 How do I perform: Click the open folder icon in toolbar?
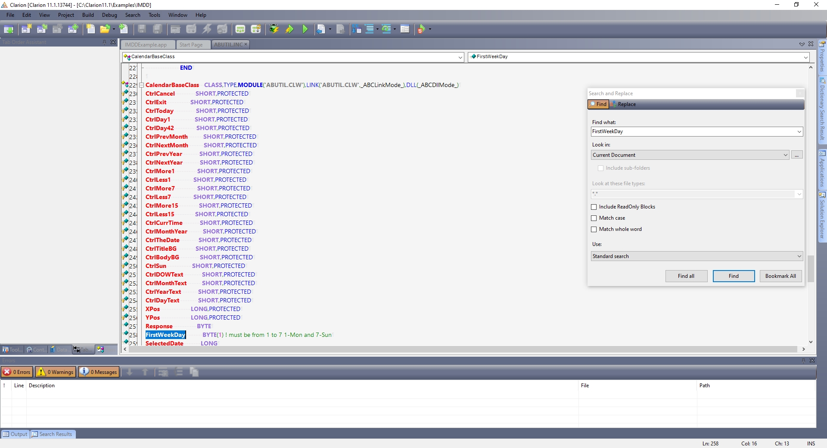(x=104, y=29)
